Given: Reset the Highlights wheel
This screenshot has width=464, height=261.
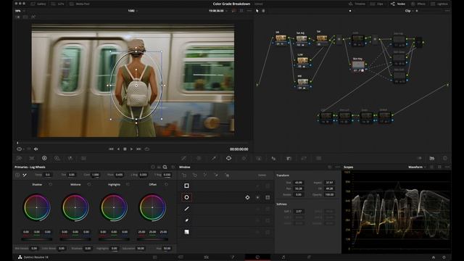Looking at the screenshot, I should (128, 184).
